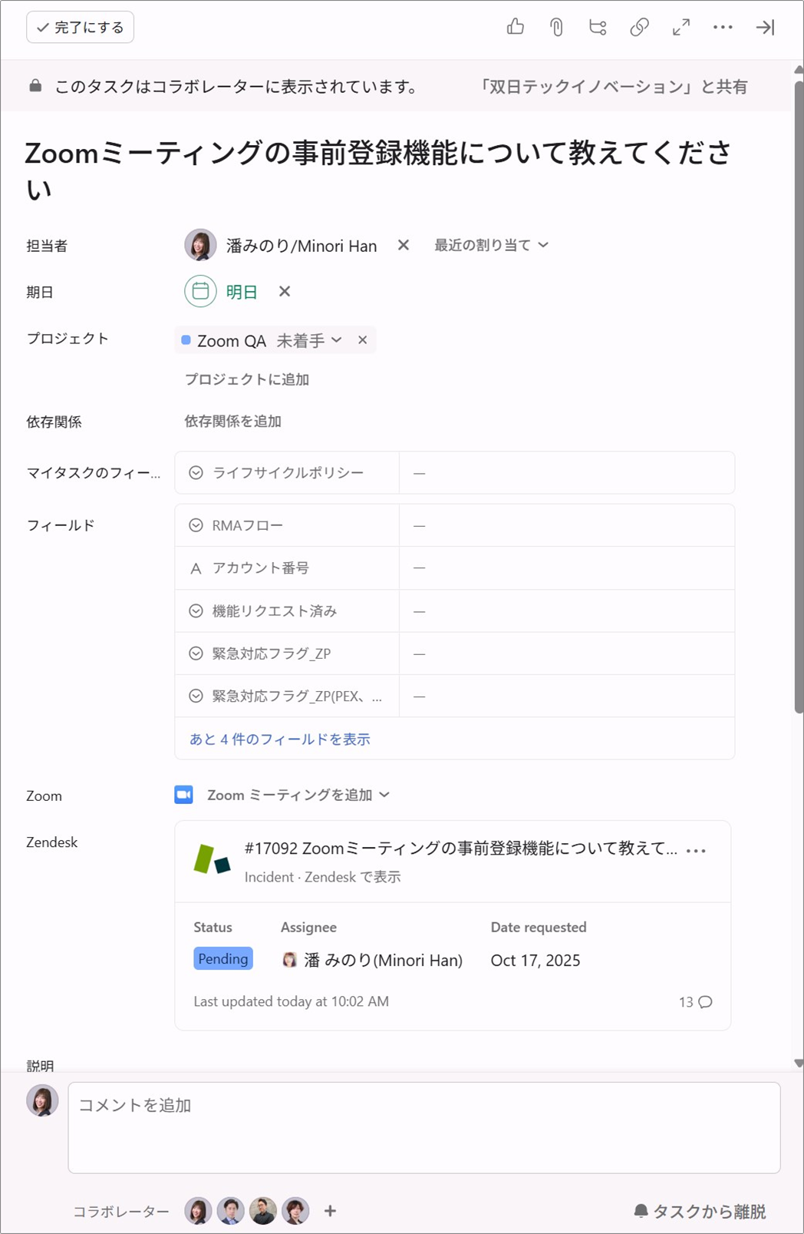The height and width of the screenshot is (1234, 804).
Task: Click the subtask icon in toolbar
Action: click(x=598, y=28)
